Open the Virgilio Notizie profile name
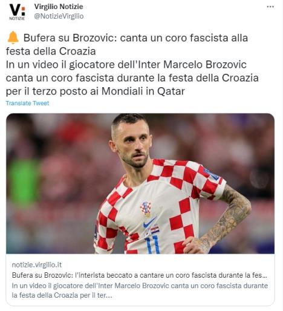 click(59, 7)
